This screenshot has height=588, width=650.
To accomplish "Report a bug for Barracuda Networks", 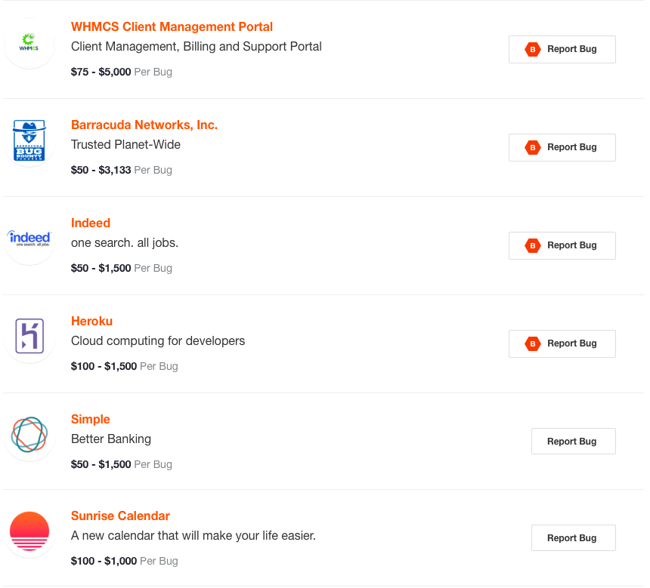I will pos(562,147).
